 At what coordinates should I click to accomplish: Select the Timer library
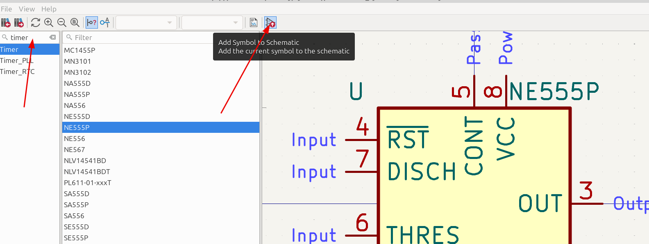coord(29,49)
